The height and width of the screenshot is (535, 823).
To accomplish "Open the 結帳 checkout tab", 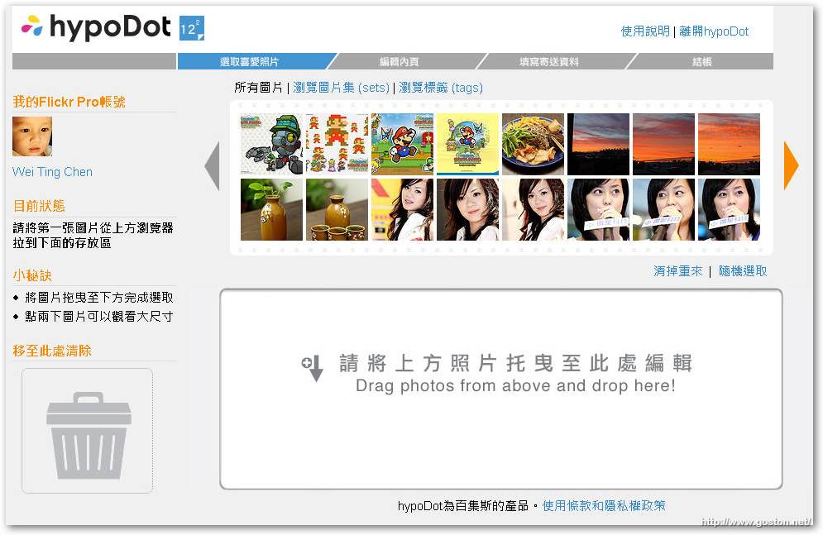I will [x=701, y=62].
